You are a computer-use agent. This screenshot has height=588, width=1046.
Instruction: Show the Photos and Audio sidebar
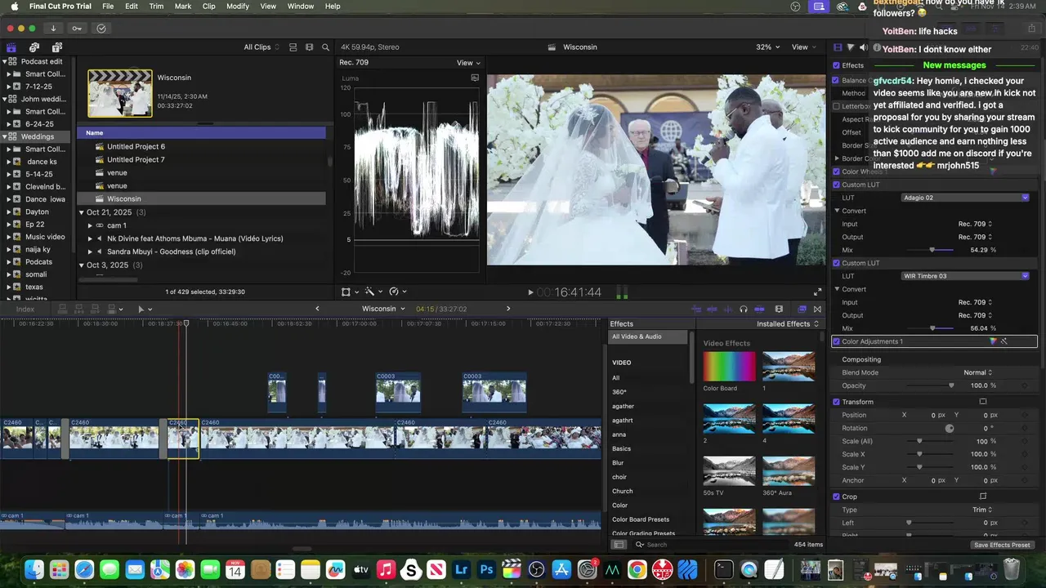pos(34,47)
